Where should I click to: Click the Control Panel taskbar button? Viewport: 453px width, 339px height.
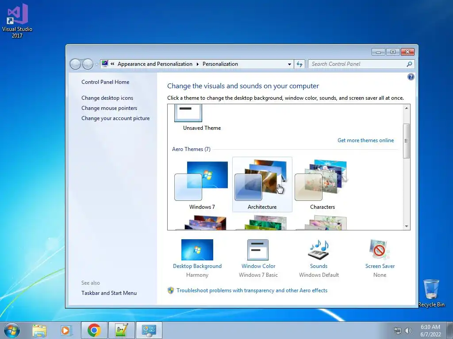click(x=149, y=330)
